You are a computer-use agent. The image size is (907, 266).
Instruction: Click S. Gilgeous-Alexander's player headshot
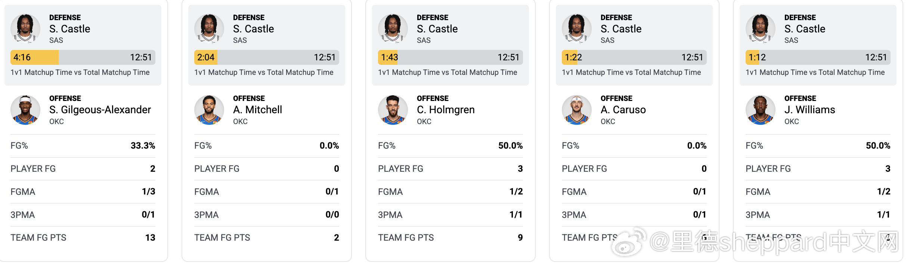click(x=25, y=110)
